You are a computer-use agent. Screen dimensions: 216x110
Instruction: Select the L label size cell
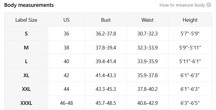[x=26, y=61]
